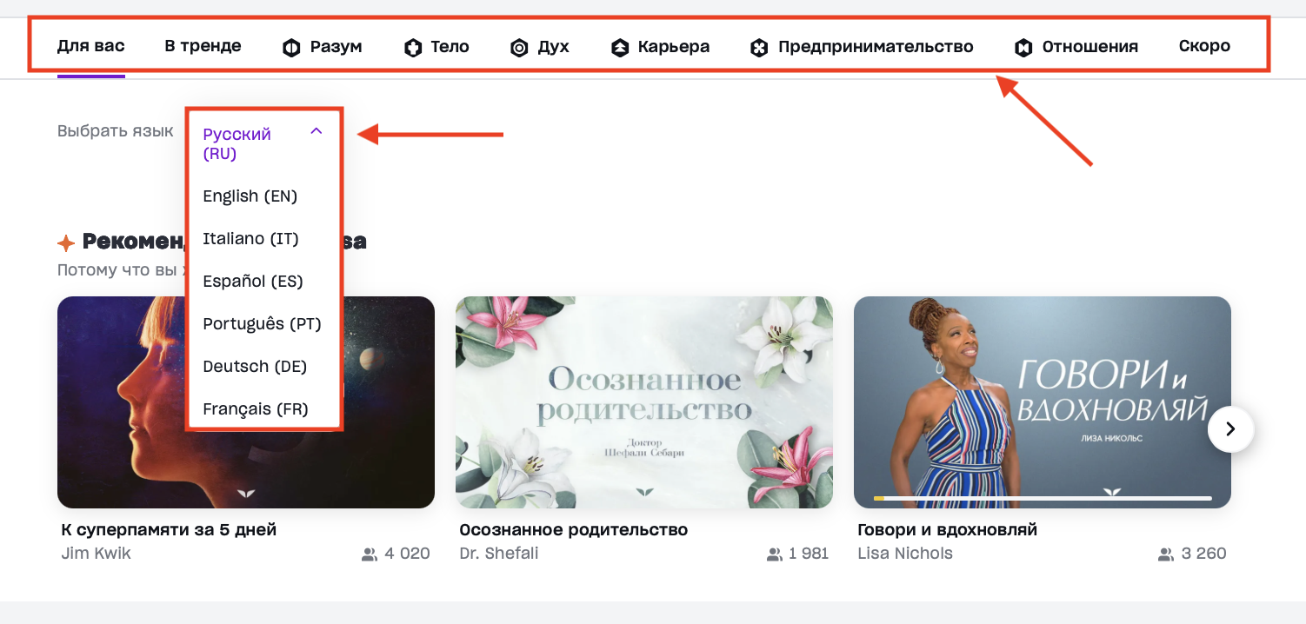Click the Отношения category icon
The height and width of the screenshot is (624, 1306).
(1023, 48)
